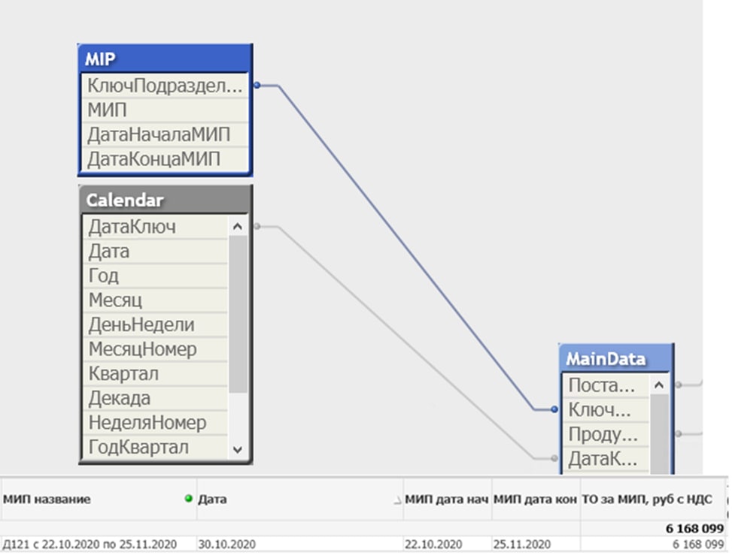Click the MainData Ключ connector endpoint
The height and width of the screenshot is (555, 732).
tap(554, 409)
